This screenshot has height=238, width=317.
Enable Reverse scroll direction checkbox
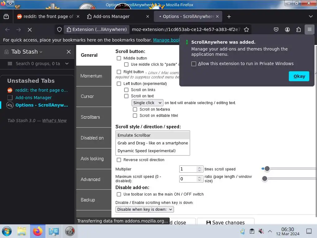[119, 160]
